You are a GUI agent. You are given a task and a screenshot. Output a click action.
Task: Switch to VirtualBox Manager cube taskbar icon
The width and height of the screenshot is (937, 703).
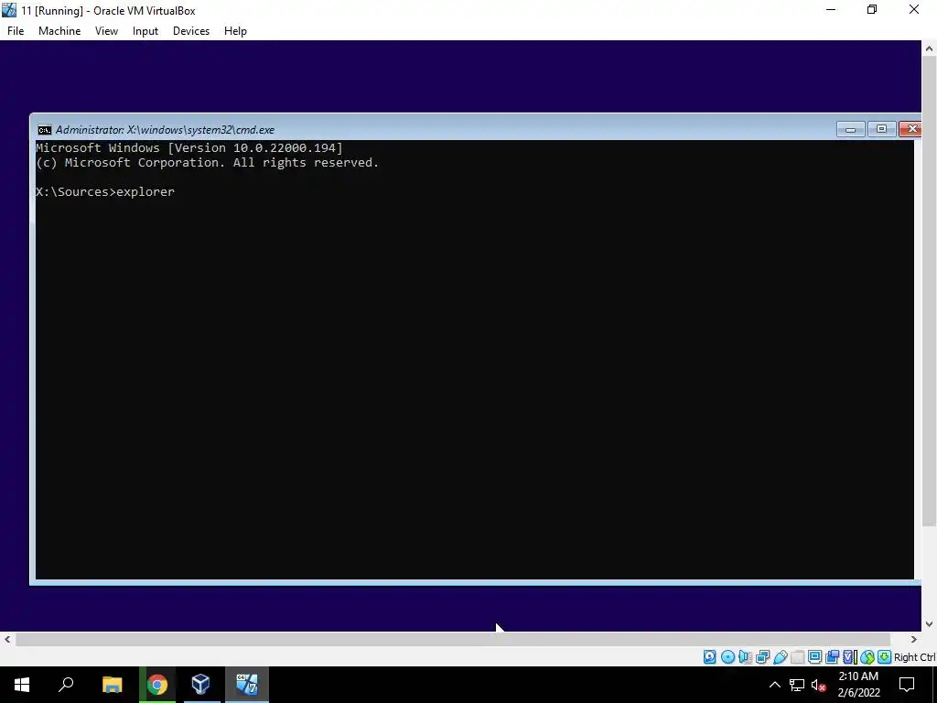[x=200, y=685]
